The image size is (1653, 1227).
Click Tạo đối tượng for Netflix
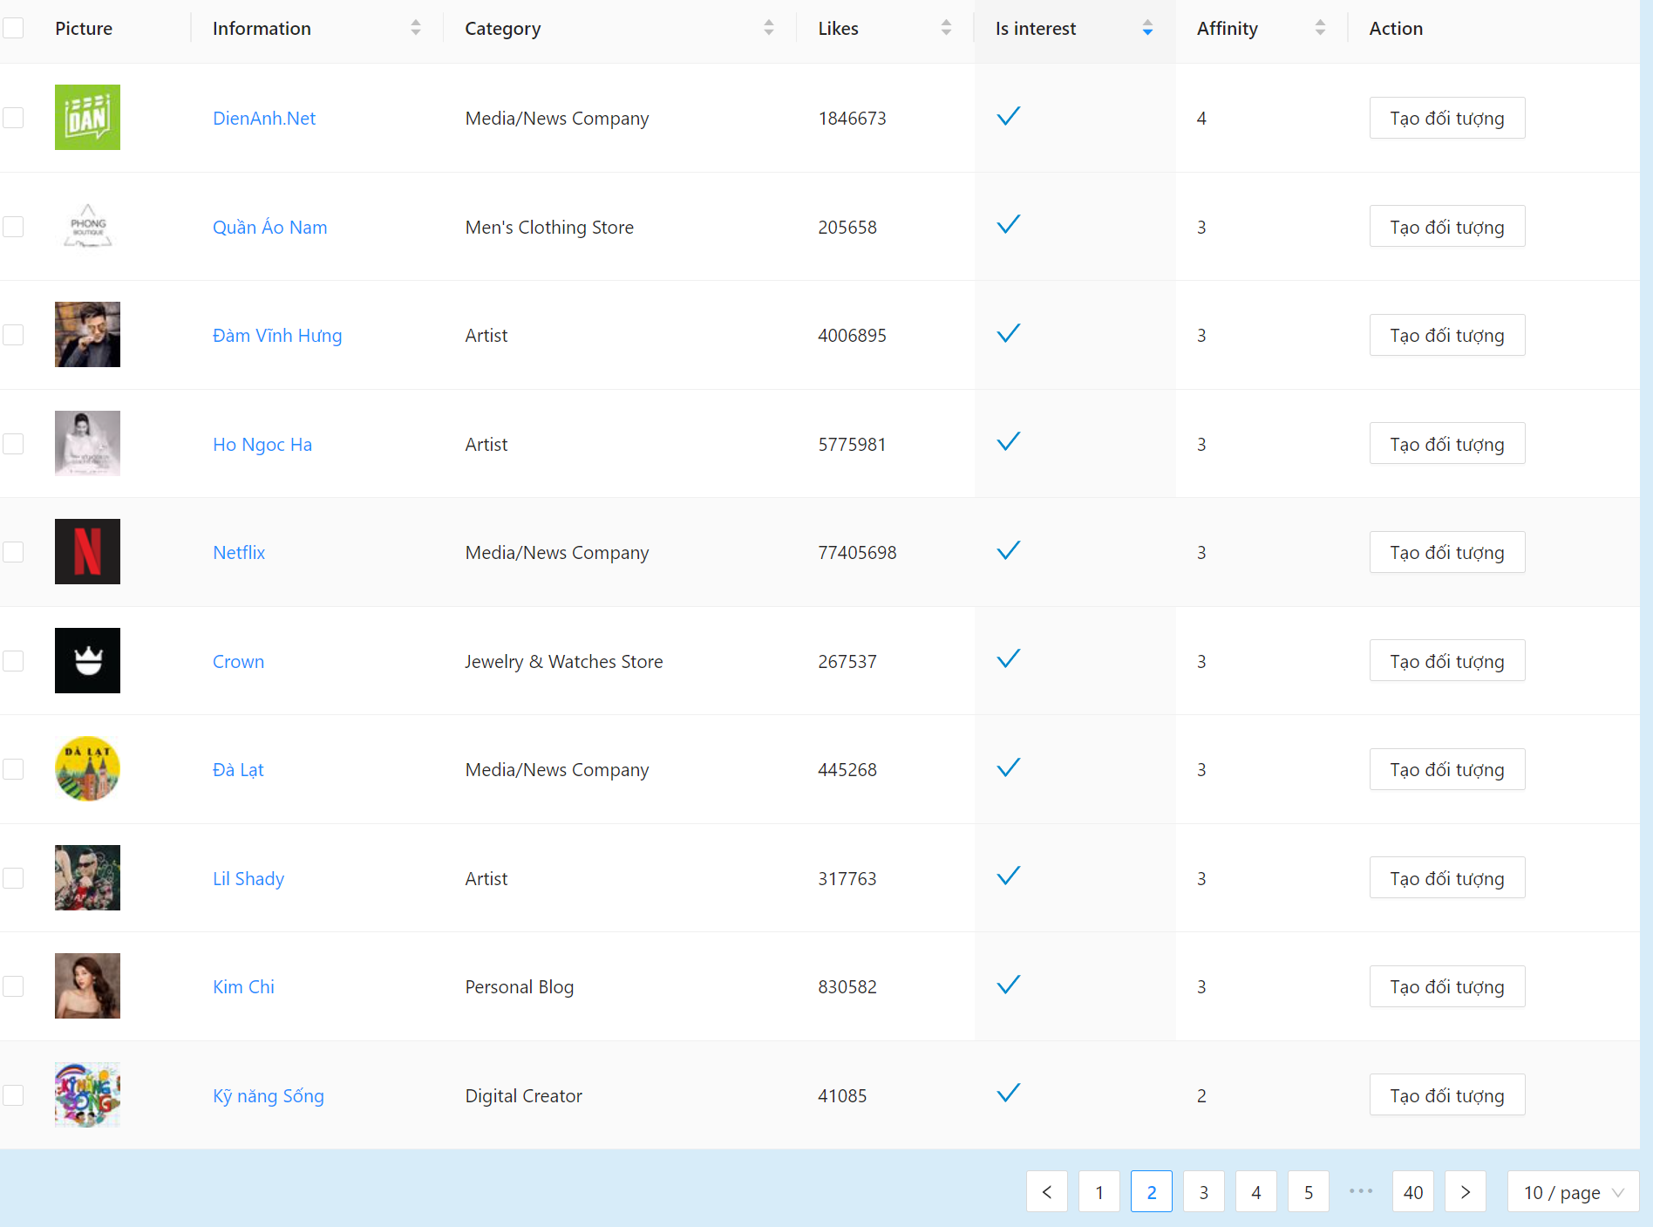pos(1447,552)
